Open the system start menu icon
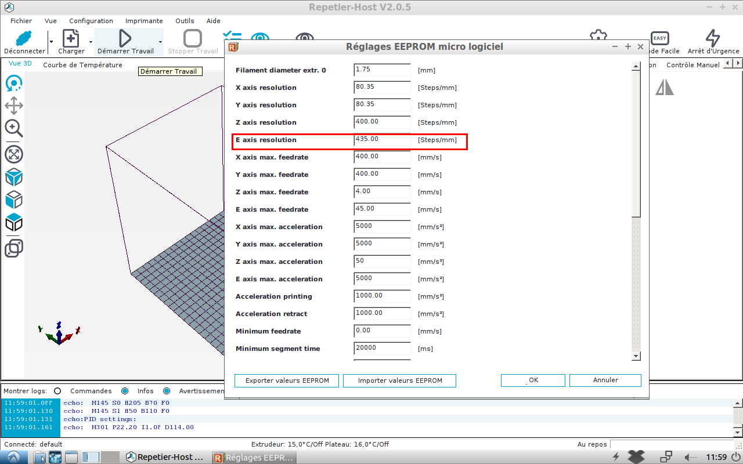The height and width of the screenshot is (464, 743). coord(13,457)
